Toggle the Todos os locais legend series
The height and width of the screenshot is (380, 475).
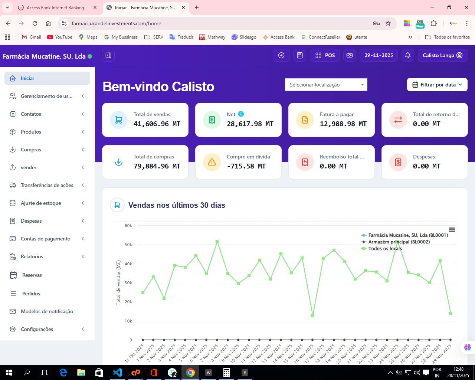point(385,249)
